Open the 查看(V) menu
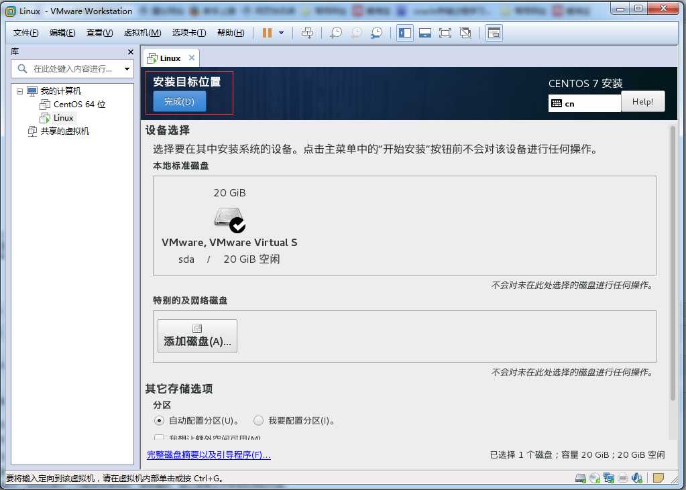The width and height of the screenshot is (686, 490). 100,33
